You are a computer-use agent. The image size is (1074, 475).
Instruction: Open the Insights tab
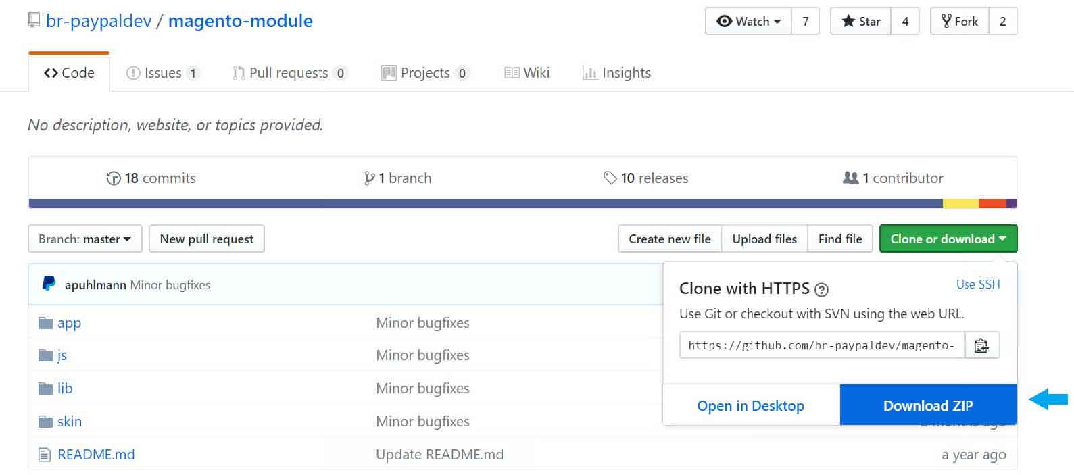pyautogui.click(x=616, y=73)
